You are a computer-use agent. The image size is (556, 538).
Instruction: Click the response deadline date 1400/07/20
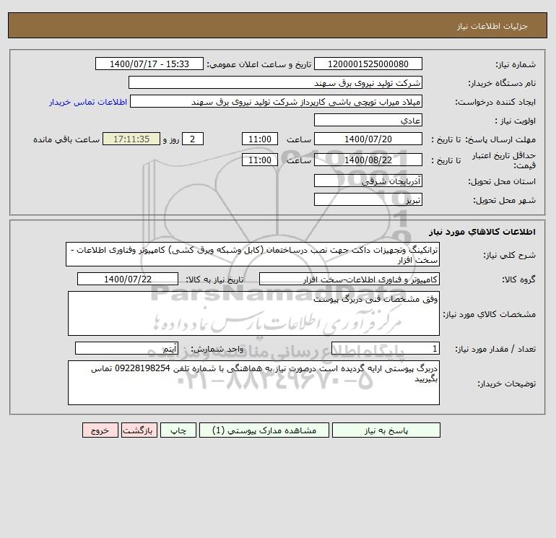pyautogui.click(x=368, y=139)
